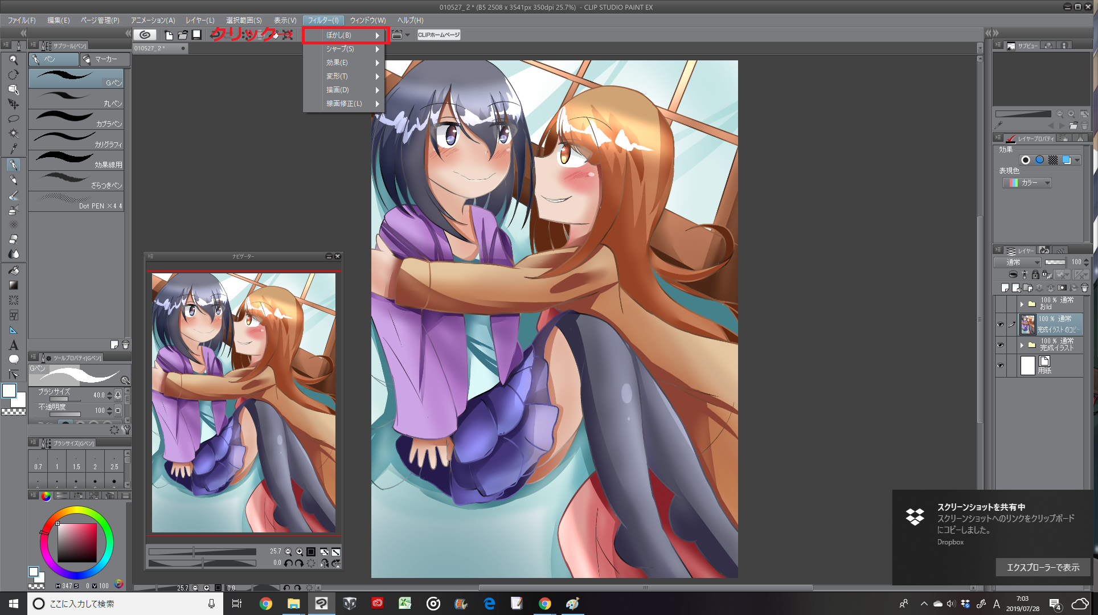1098x615 pixels.
Task: Click the New file icon in command bar
Action: [169, 35]
